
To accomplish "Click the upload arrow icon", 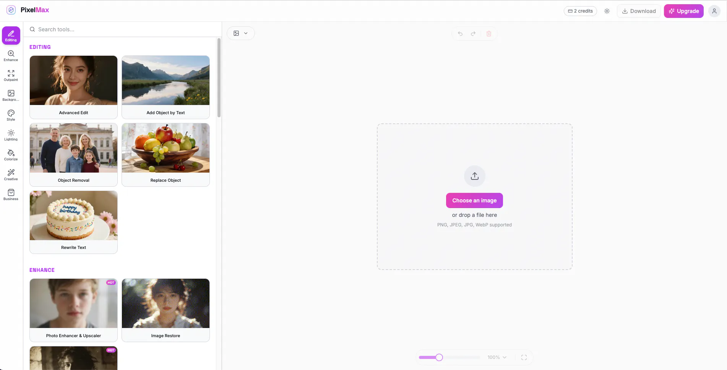I will coord(475,176).
